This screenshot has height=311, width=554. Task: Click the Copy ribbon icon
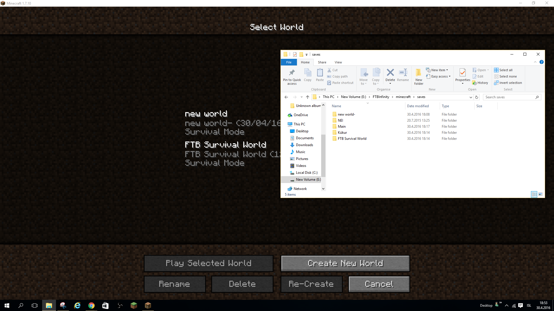point(308,73)
